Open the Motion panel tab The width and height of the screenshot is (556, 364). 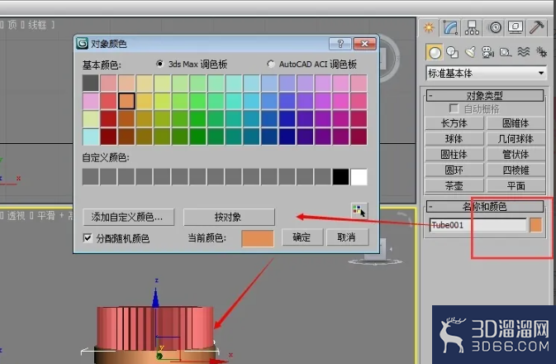[495, 27]
